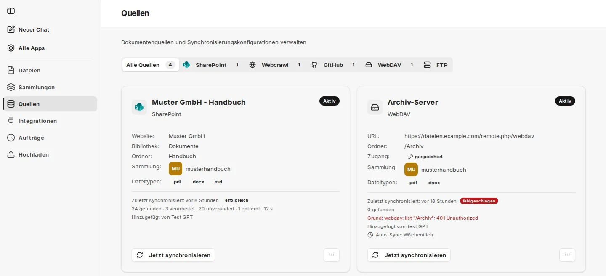606x276 pixels.
Task: Click .docx tag on Archiv-Server card
Action: coord(433,183)
